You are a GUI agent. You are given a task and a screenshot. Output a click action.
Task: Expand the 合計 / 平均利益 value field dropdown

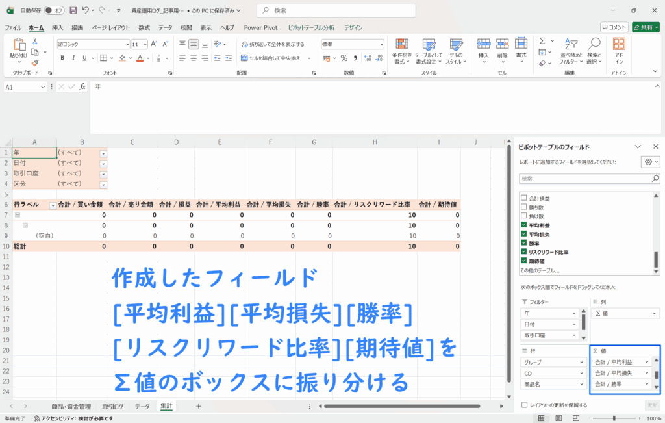pyautogui.click(x=646, y=361)
